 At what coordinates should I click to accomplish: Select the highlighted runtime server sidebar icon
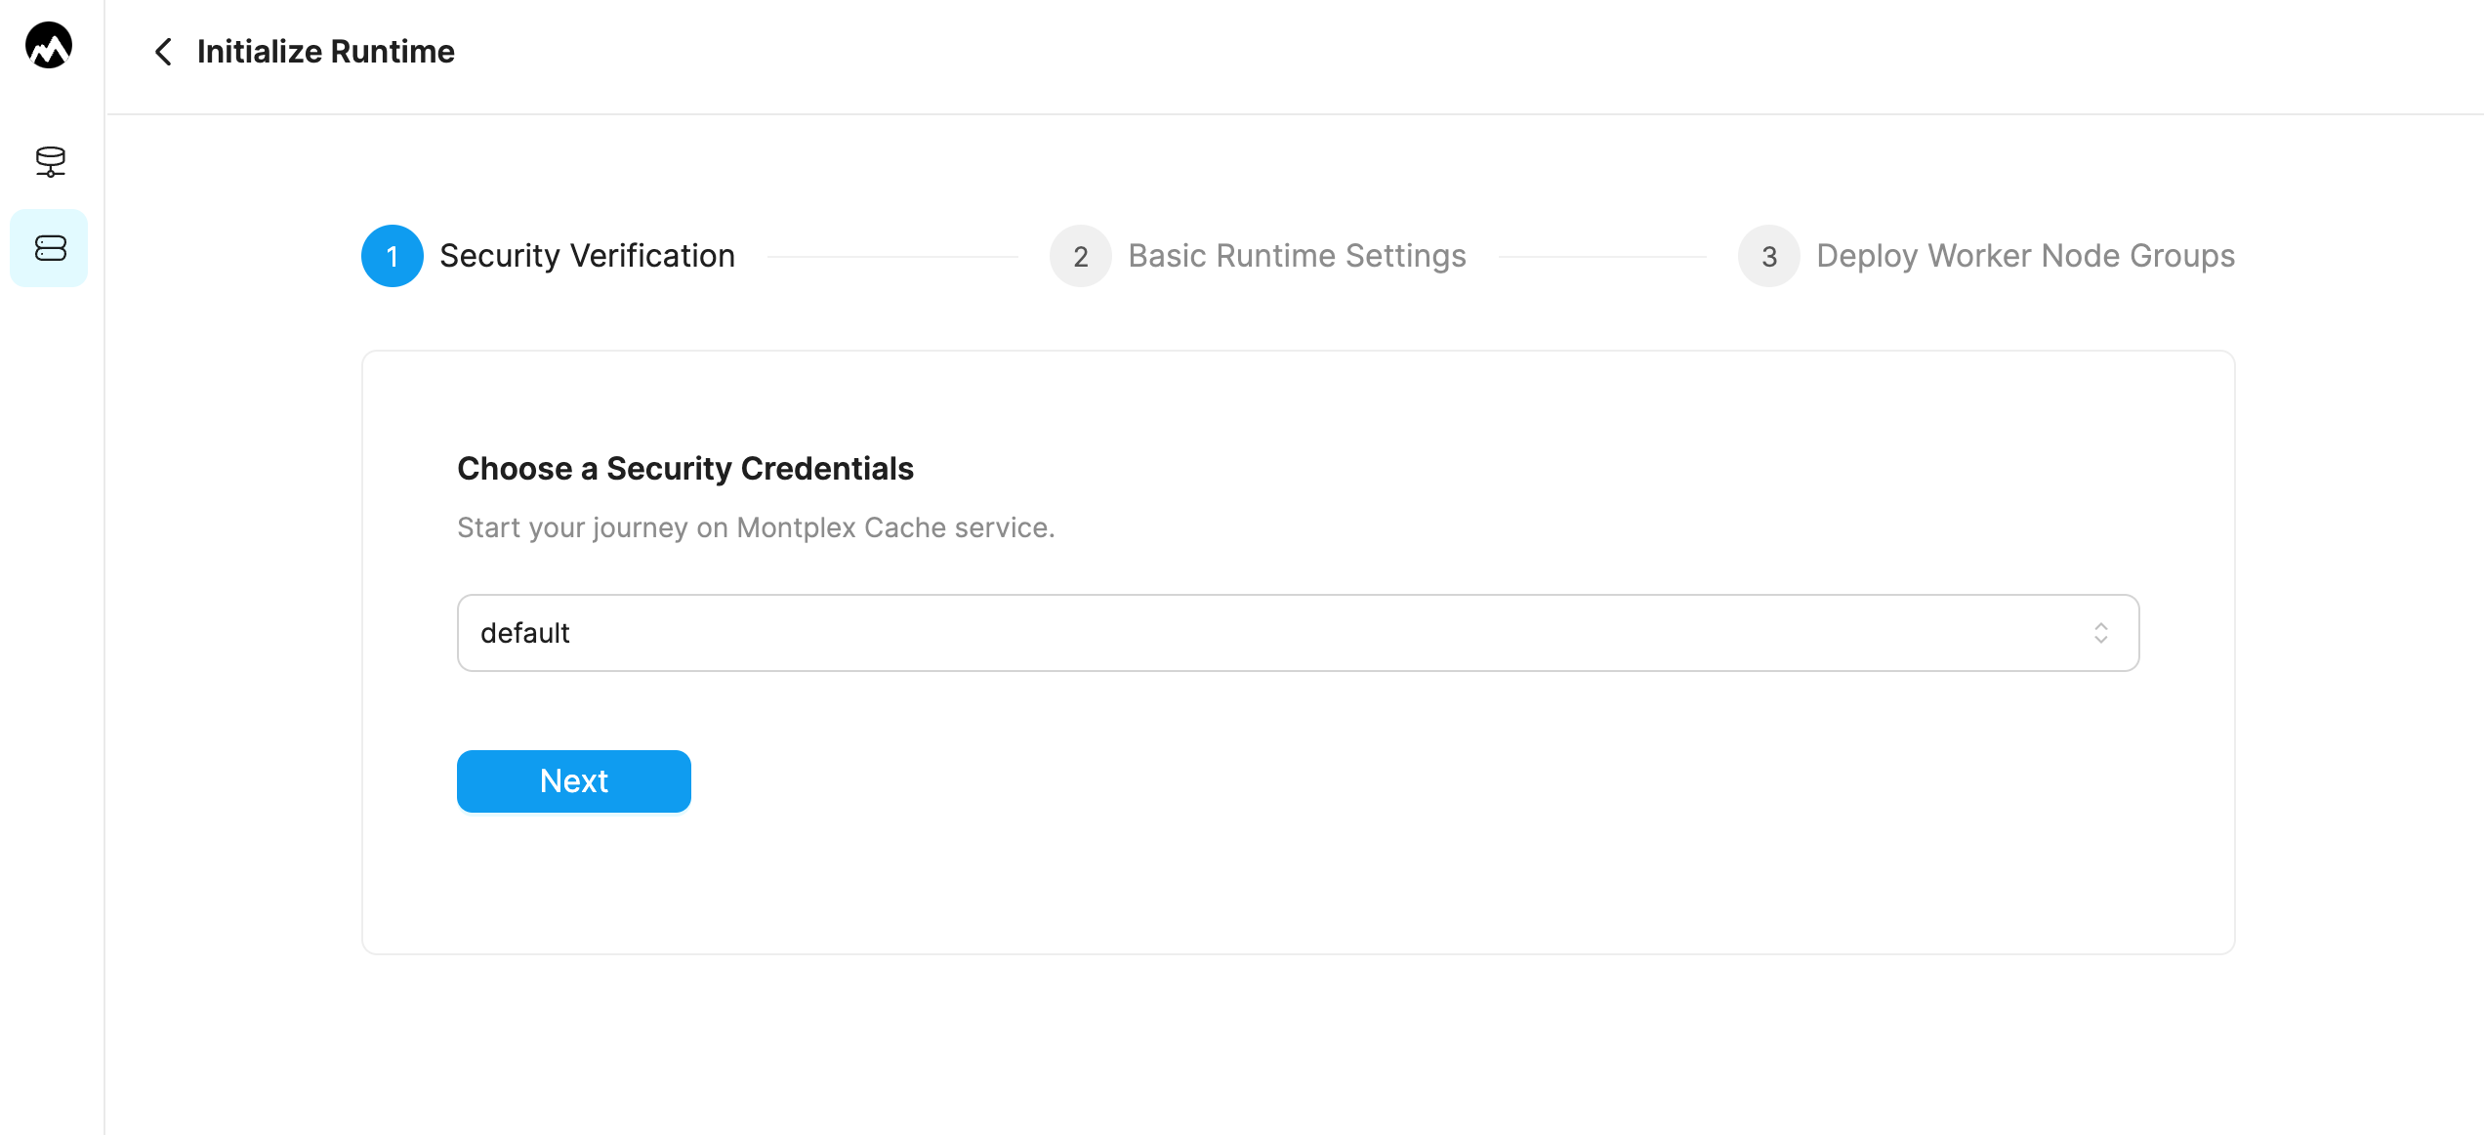tap(50, 248)
